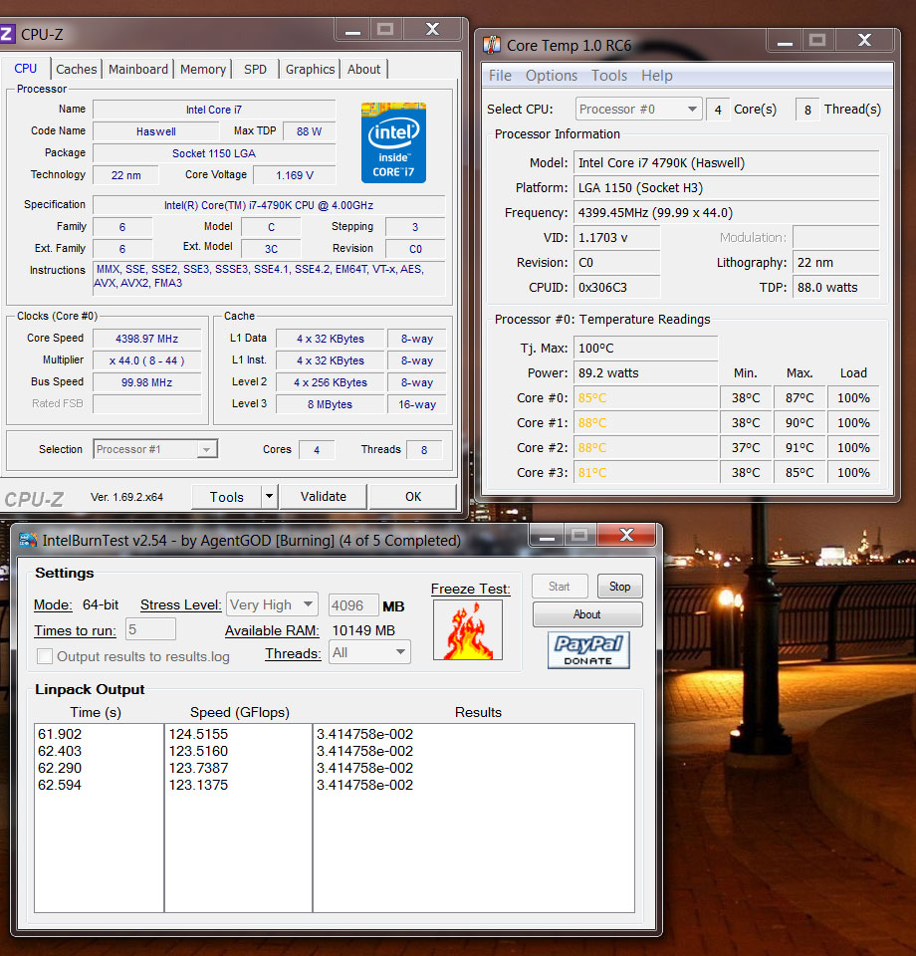Screen dimensions: 916x956
Task: Click the CPU-Z purple Z logo icon
Action: pos(6,34)
